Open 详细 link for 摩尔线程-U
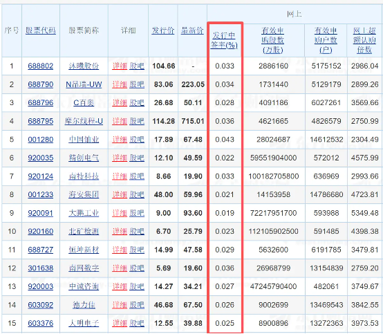This screenshot has width=383, height=334. [120, 121]
